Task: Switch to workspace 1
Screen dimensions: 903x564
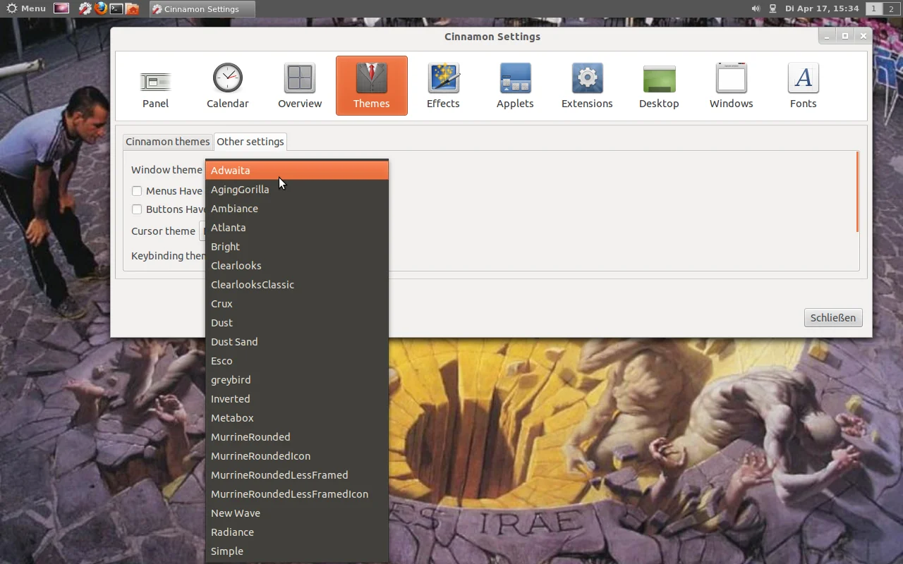Action: pos(874,8)
